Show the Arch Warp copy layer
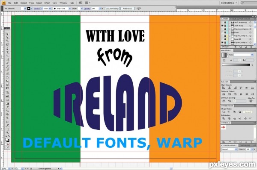 222,22
